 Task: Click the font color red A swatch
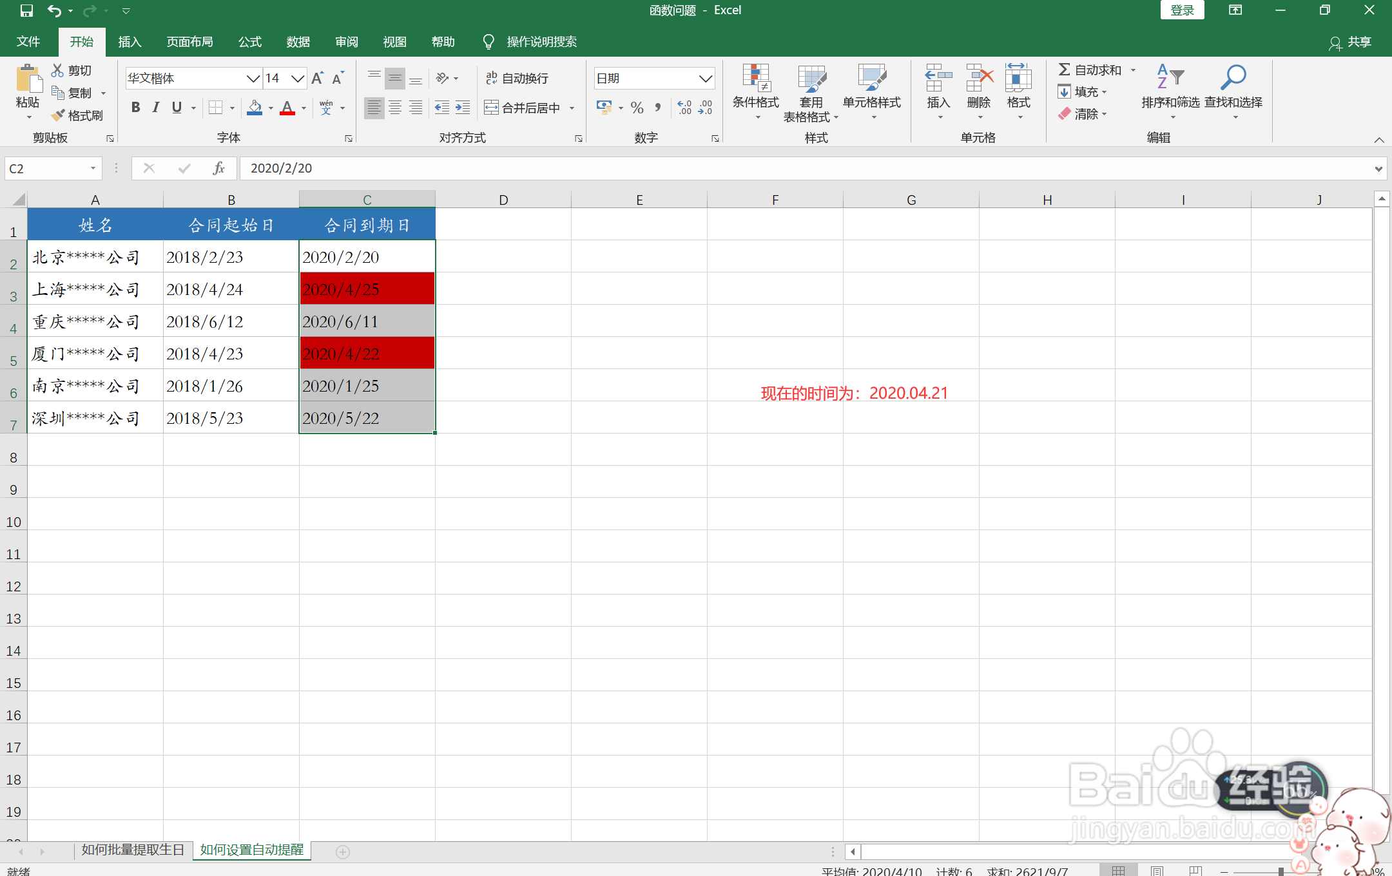tap(287, 108)
